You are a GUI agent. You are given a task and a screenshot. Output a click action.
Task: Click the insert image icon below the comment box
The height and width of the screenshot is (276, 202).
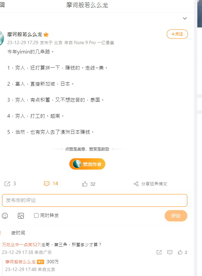click(x=21, y=216)
